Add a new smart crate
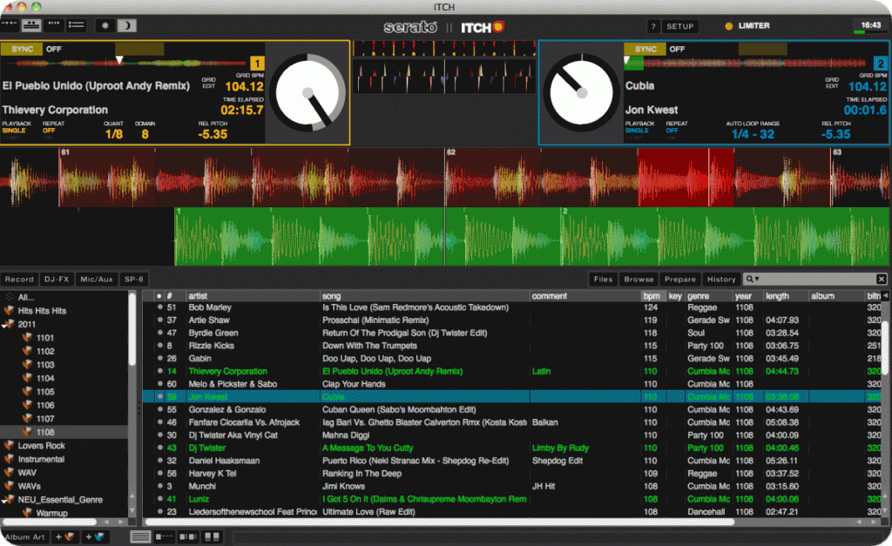The height and width of the screenshot is (546, 892). coord(94,537)
